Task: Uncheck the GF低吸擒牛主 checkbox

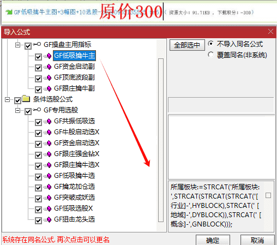Action: [38, 57]
